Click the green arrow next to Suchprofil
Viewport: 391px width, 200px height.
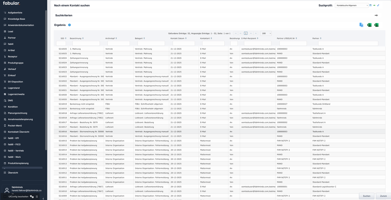[x=374, y=5]
